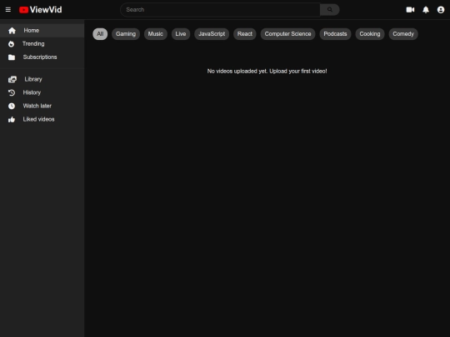Select the JavaScript filter chip

click(212, 34)
